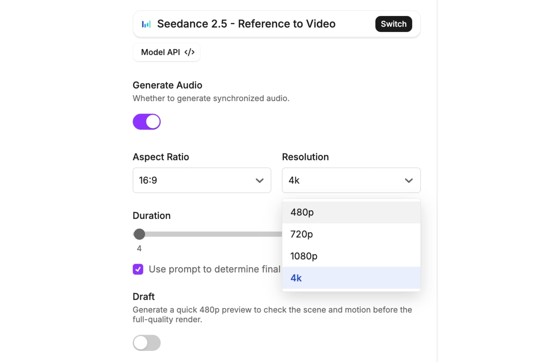Pick 1080p in the resolution menu
Viewport: 558px width, 362px height.
pyautogui.click(x=351, y=256)
